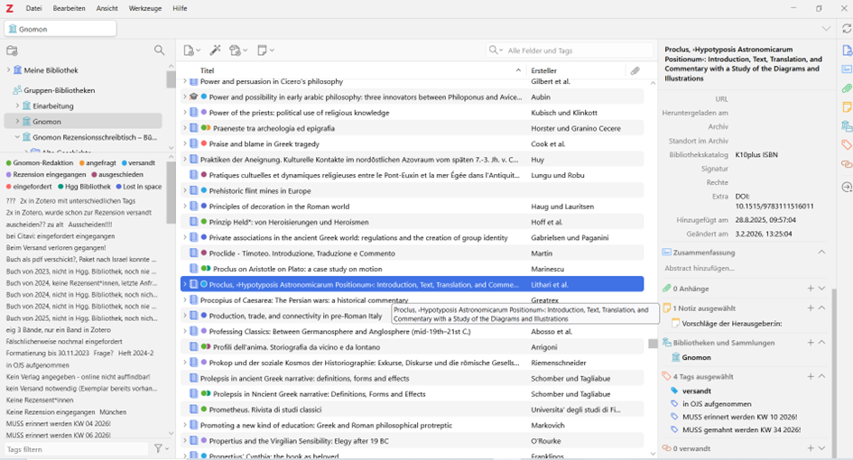Click the tag filter funnel icon

[158, 448]
